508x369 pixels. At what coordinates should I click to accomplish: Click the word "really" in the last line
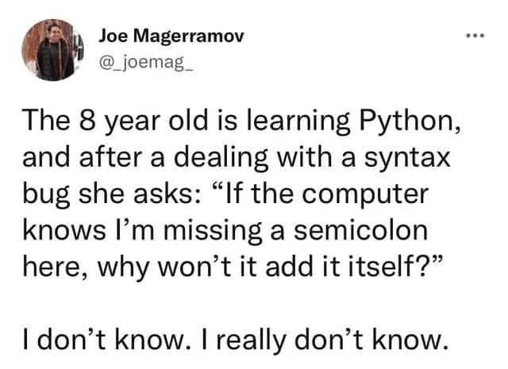pos(252,340)
